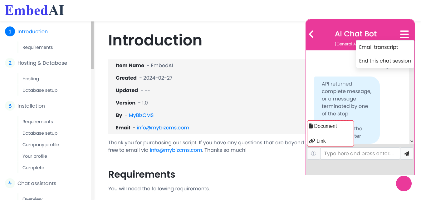
Task: Select the Link chain icon option
Action: click(x=312, y=141)
